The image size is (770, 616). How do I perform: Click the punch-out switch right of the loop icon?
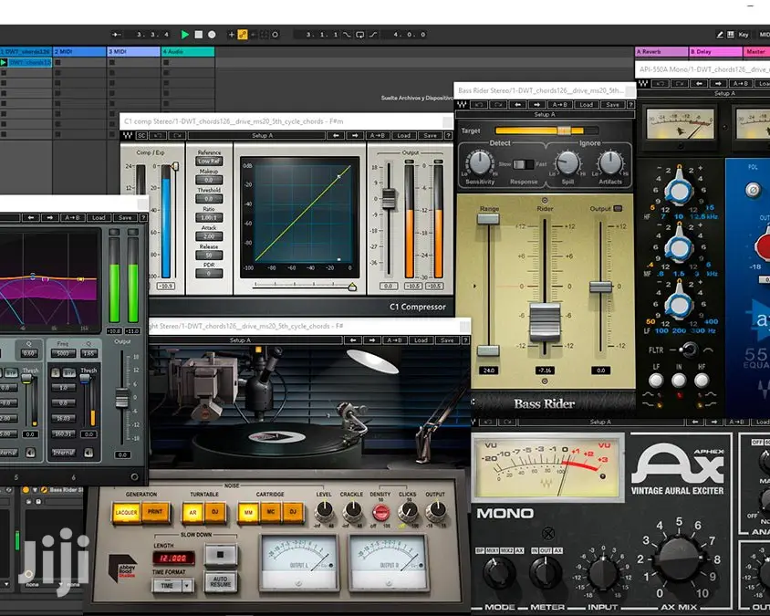click(x=373, y=35)
